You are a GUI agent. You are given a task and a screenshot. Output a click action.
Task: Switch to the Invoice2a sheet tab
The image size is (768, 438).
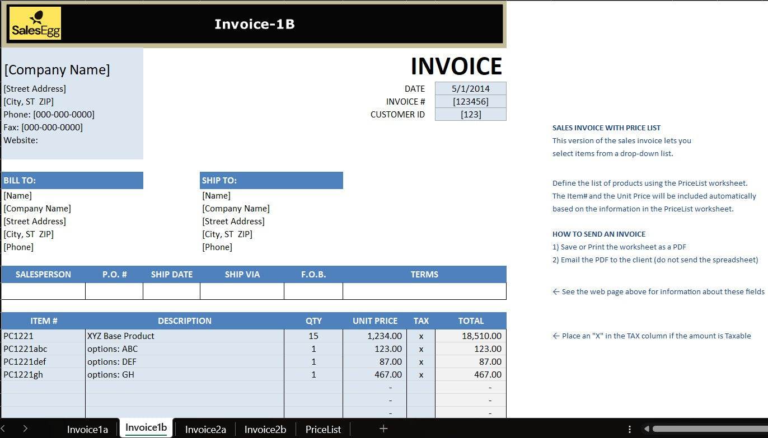click(205, 429)
